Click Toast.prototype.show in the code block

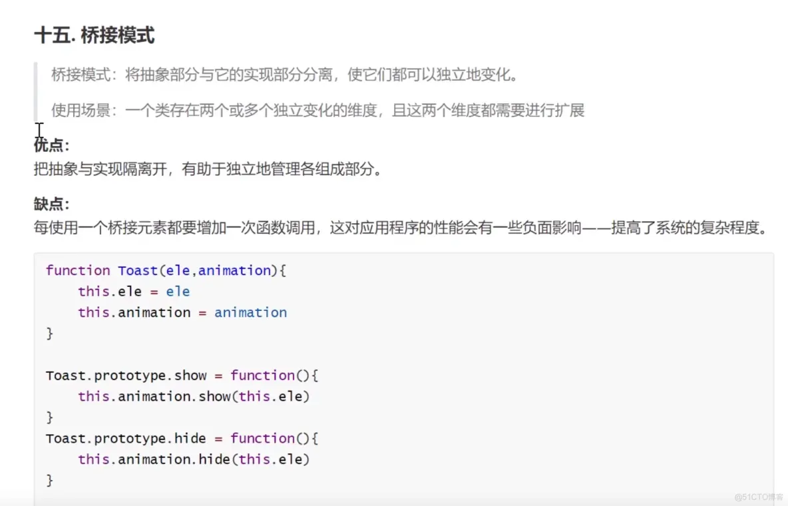pos(126,376)
